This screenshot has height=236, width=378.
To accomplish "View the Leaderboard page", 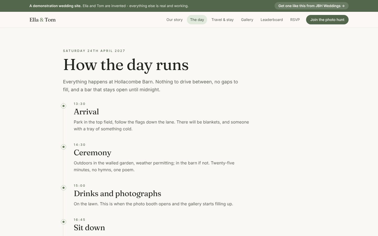I will pyautogui.click(x=272, y=20).
